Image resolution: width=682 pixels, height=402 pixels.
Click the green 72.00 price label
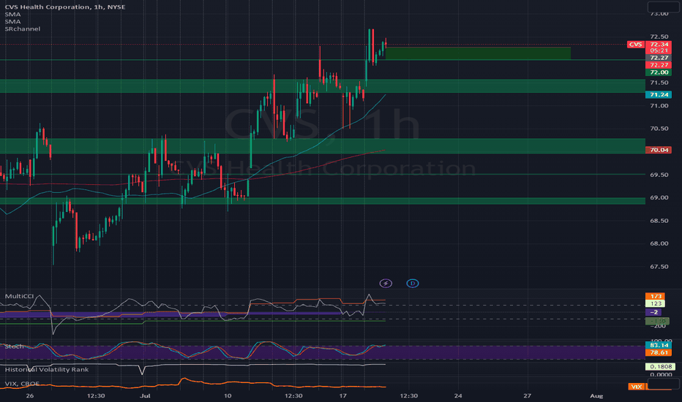659,72
